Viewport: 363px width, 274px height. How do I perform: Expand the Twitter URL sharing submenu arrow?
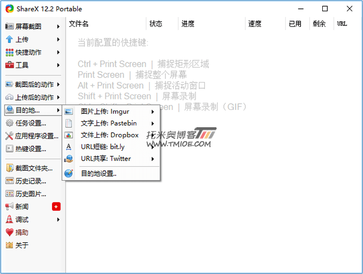[153, 158]
